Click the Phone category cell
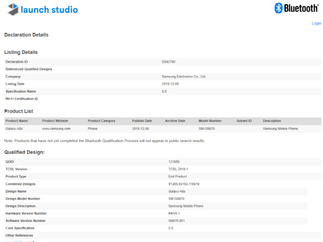The height and width of the screenshot is (242, 323). (92, 129)
